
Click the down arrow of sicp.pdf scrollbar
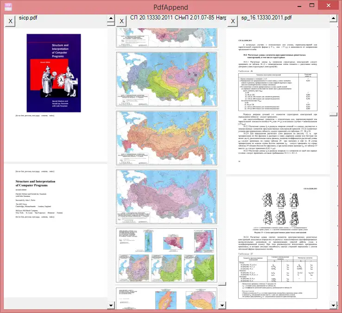111,306
